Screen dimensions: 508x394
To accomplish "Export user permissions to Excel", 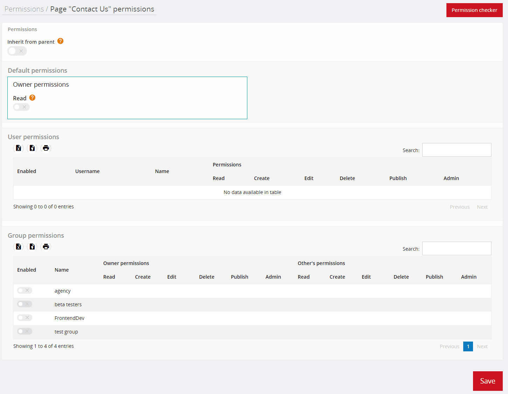I will coord(18,148).
